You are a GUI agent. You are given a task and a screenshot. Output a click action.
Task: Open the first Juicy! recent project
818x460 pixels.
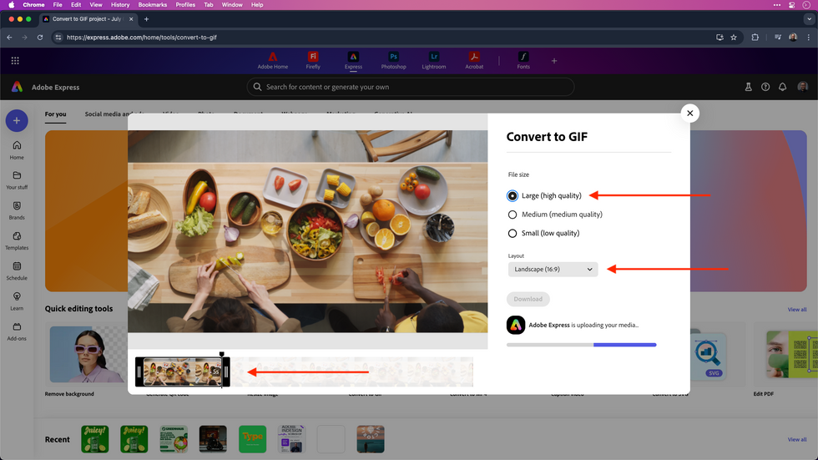(95, 438)
